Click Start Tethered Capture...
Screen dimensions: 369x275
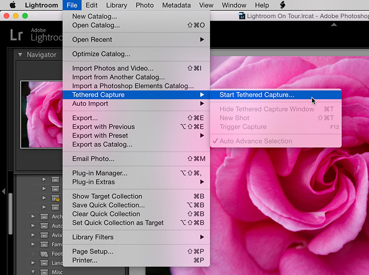click(276, 95)
